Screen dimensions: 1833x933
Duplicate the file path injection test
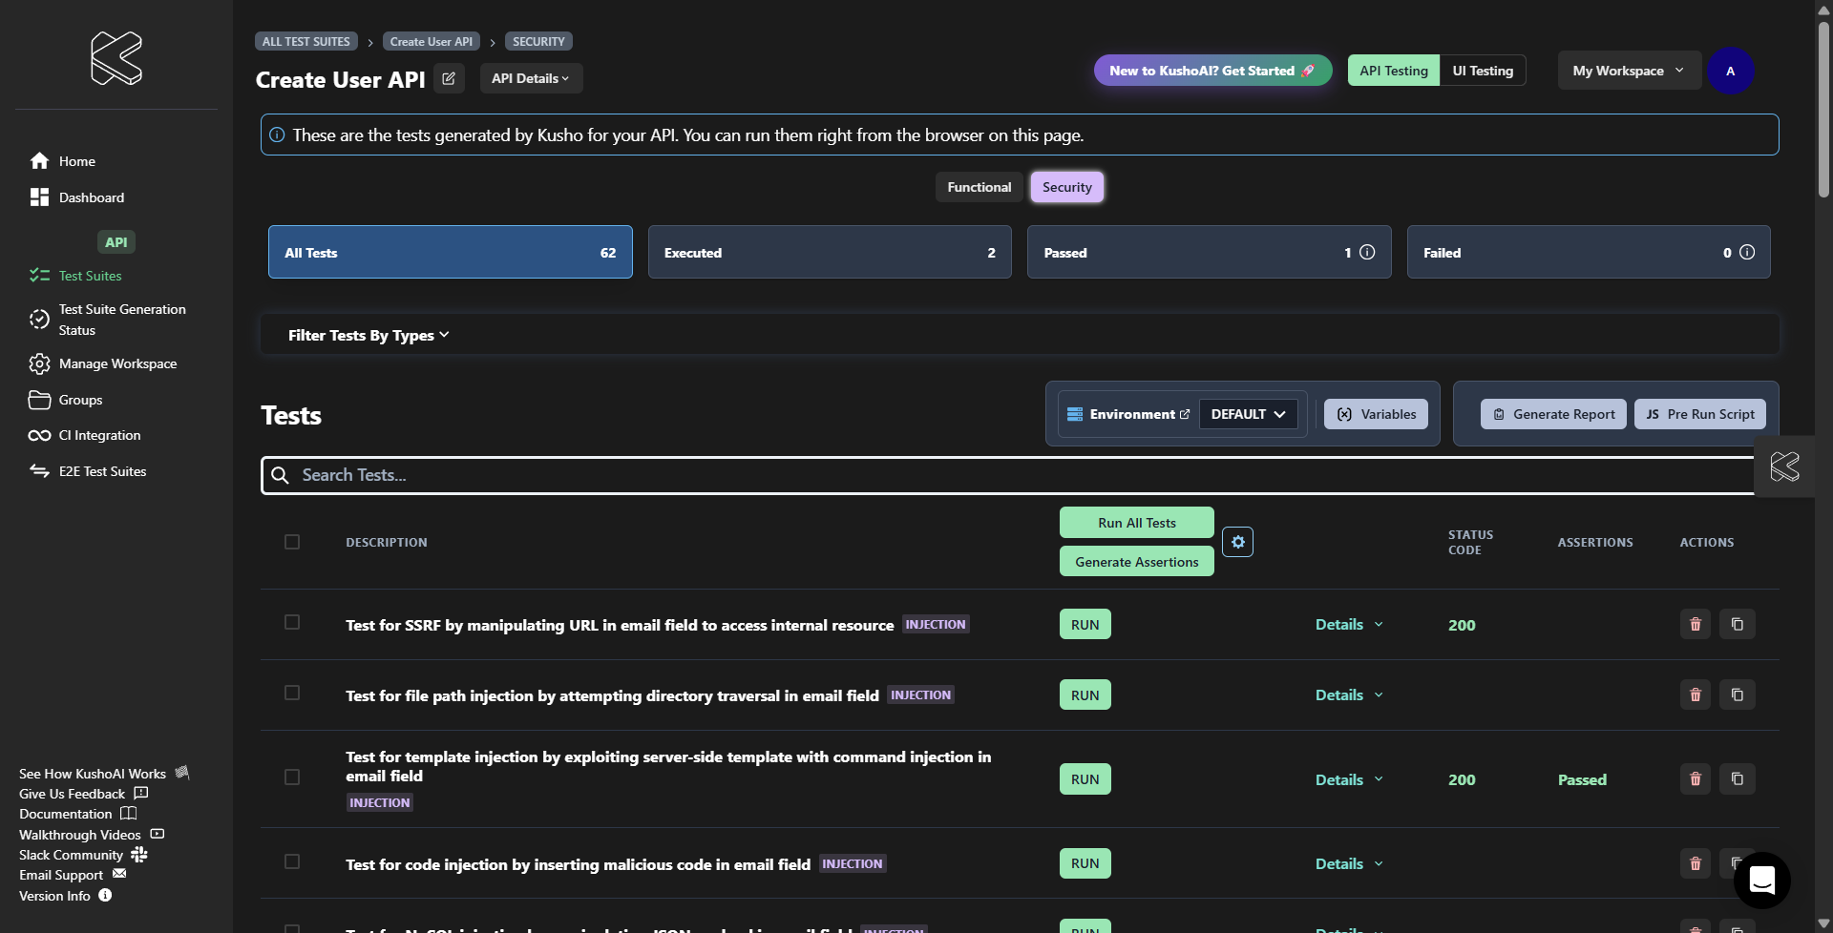pyautogui.click(x=1737, y=695)
